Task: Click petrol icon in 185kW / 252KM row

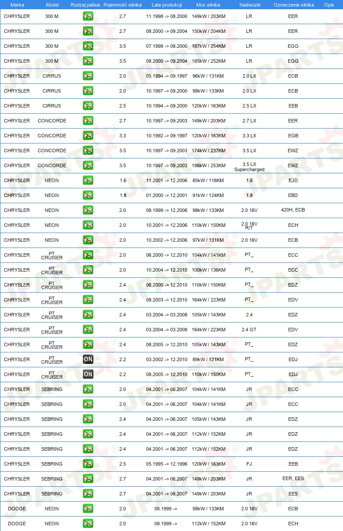Action: pos(88,61)
